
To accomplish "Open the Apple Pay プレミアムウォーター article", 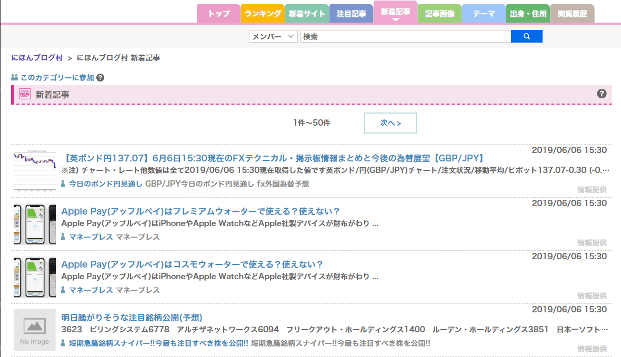I will click(201, 211).
